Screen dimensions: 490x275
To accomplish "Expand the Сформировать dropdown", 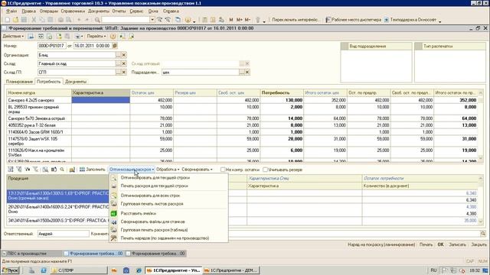I will (x=197, y=170).
